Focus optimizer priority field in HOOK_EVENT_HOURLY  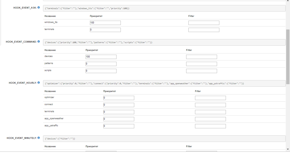119,98
